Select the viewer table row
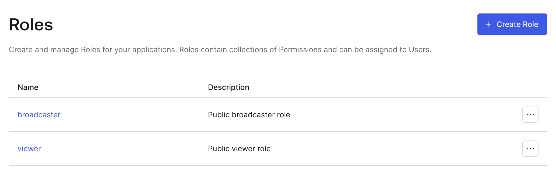The width and height of the screenshot is (556, 176). coord(278,149)
